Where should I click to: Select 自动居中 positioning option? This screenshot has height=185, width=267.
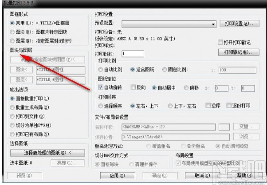(x=154, y=88)
